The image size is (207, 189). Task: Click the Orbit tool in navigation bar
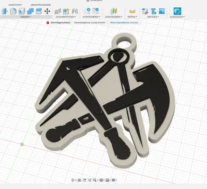click(73, 180)
